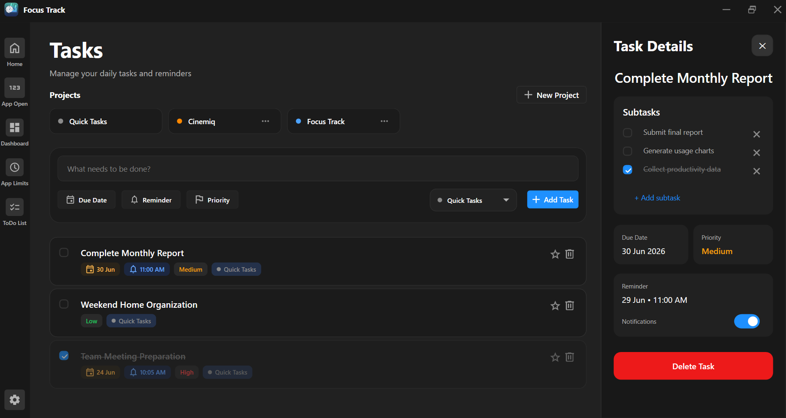
Task: Expand the Quick Tasks project dropdown
Action: [473, 200]
